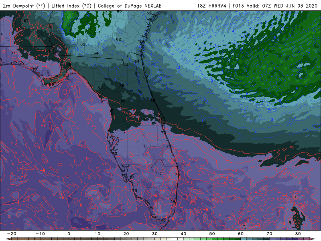The width and height of the screenshot is (321, 241).
Task: Click the 60 label on the color scale
Action: [241, 234]
